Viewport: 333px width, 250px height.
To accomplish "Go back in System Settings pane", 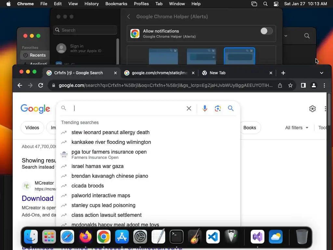I will coord(128,17).
